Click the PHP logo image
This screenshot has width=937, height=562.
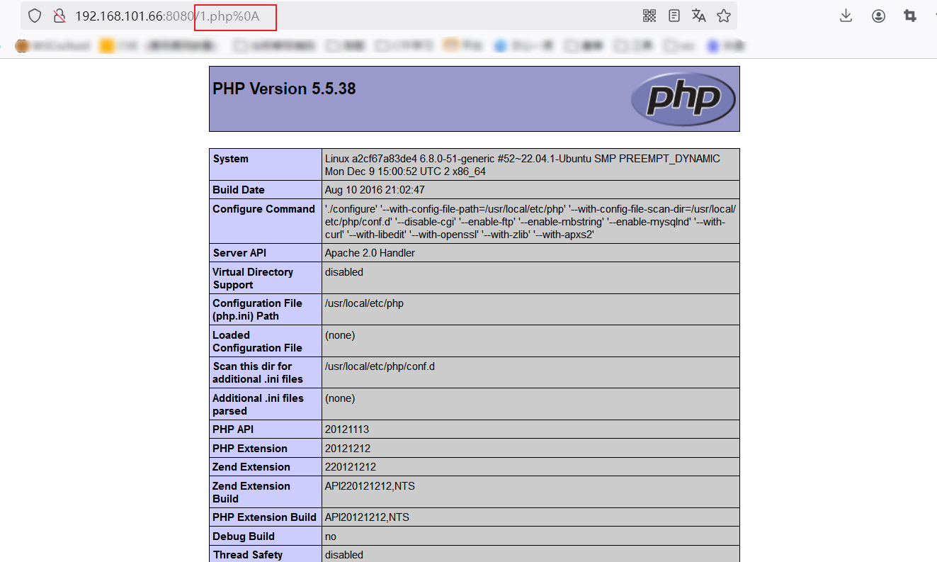click(683, 99)
